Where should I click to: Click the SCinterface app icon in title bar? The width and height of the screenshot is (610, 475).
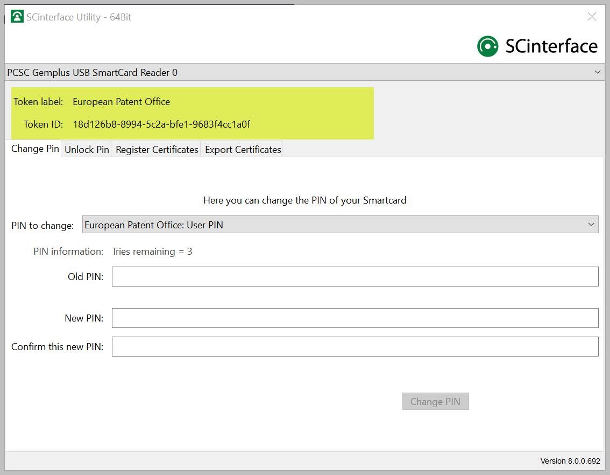17,17
